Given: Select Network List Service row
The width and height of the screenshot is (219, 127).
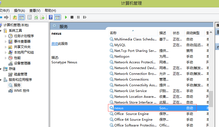Looking at the screenshot, I should pos(159,91).
